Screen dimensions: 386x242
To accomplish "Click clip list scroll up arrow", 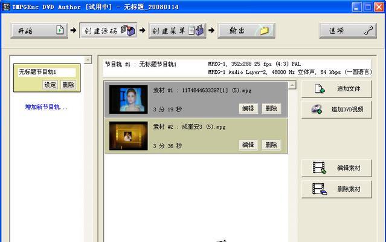I will coord(292,85).
